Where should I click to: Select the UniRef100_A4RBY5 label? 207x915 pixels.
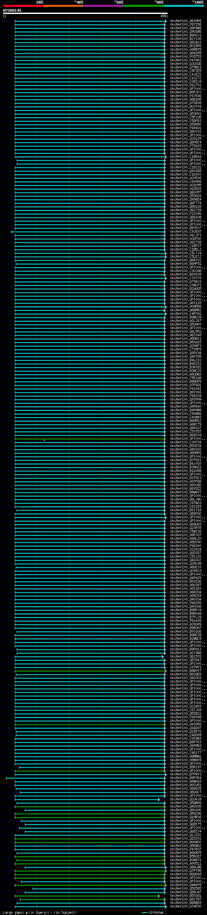coord(186,49)
